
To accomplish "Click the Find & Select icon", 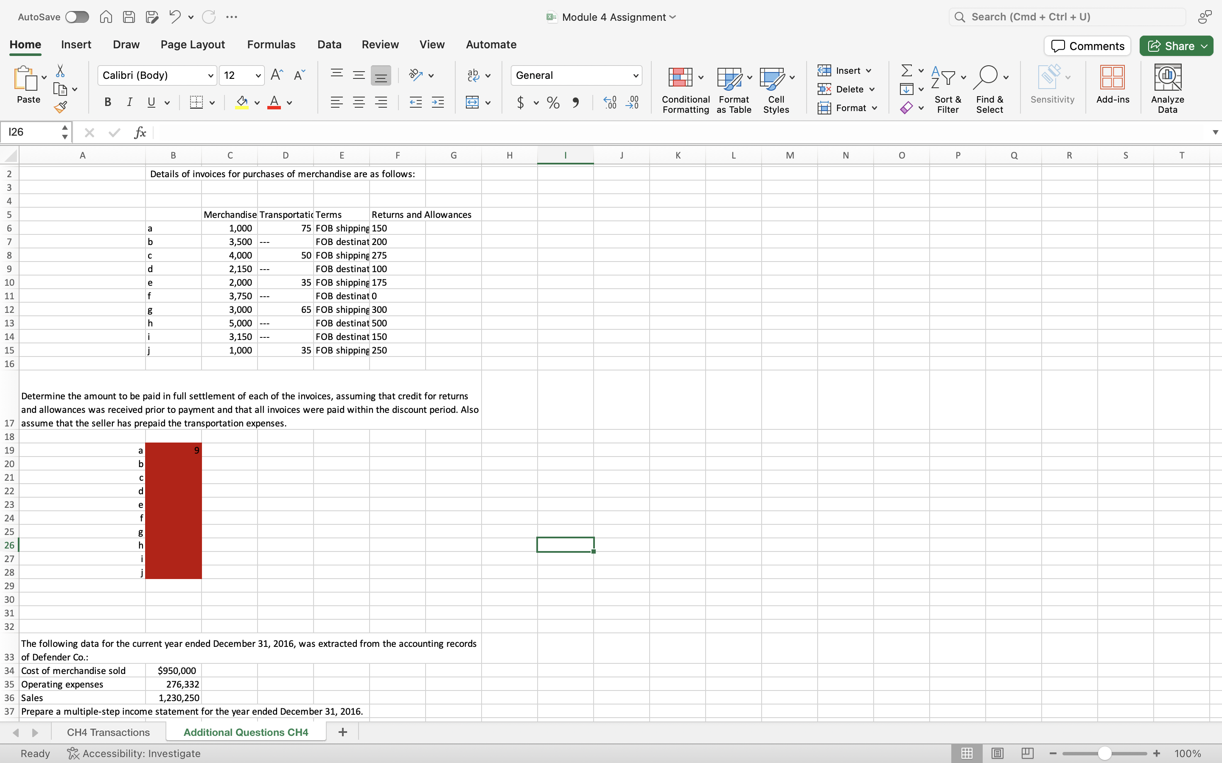I will coord(989,90).
